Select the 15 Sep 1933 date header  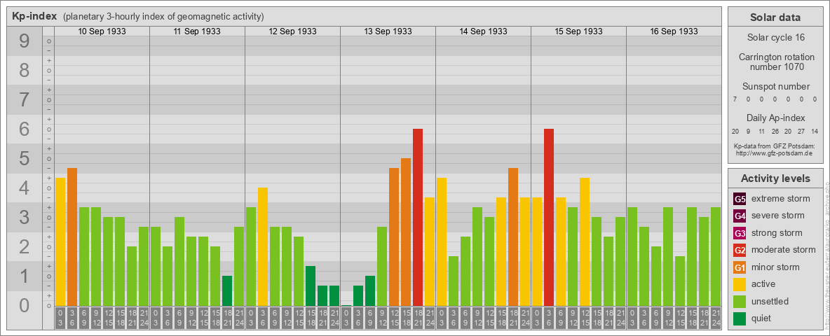pos(578,31)
